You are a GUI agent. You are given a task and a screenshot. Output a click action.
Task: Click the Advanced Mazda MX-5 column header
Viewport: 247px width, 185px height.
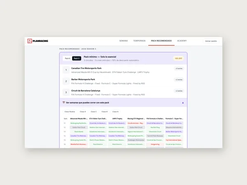coord(79,119)
